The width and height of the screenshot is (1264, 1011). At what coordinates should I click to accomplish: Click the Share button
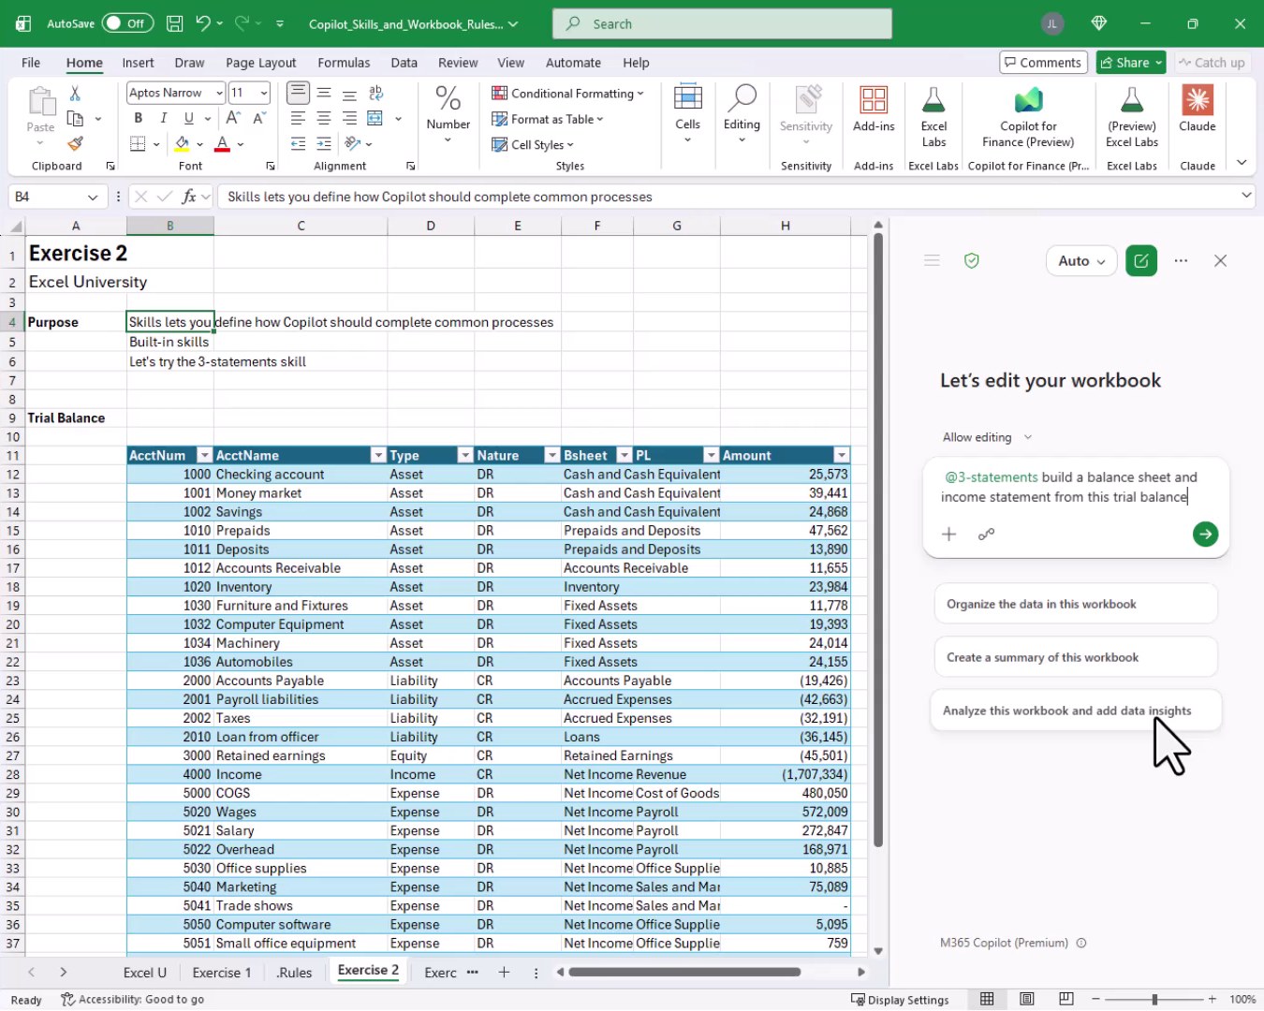(1130, 63)
